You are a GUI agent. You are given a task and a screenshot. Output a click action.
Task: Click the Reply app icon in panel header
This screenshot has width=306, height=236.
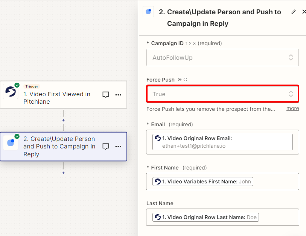click(x=148, y=12)
